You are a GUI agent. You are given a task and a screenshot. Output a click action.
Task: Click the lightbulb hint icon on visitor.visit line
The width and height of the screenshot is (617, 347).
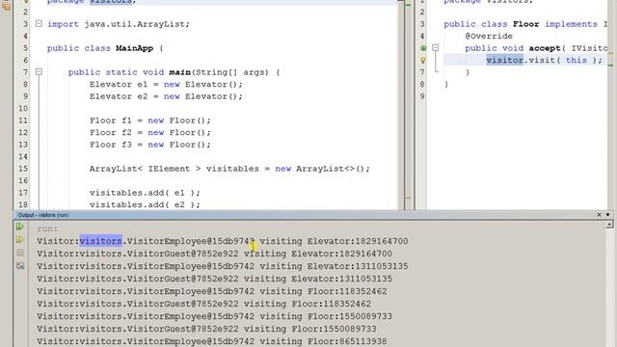[423, 60]
